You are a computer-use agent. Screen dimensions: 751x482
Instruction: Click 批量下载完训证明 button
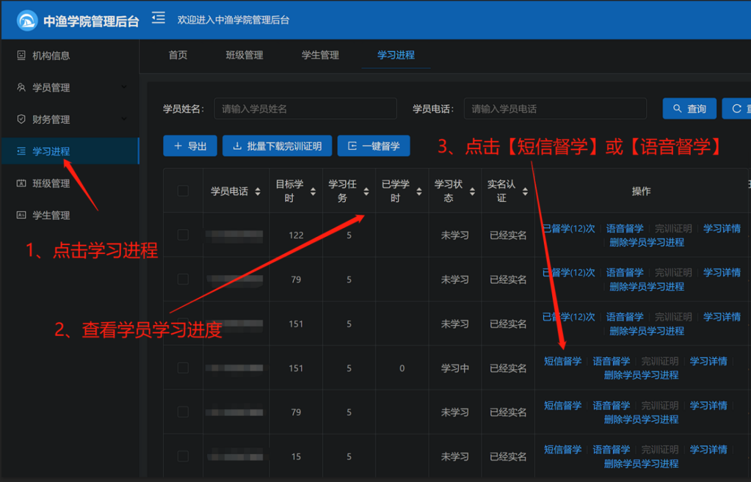tap(277, 146)
